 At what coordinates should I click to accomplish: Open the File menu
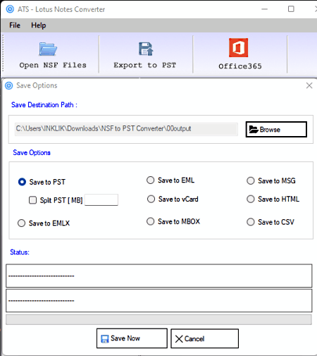click(x=15, y=25)
